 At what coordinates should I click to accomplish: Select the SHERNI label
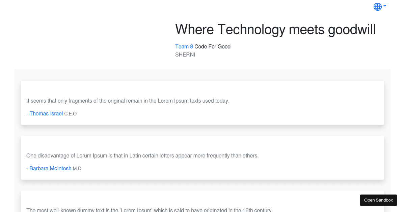[185, 55]
